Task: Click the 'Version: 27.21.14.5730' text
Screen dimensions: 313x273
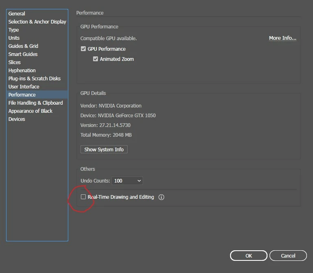Action: (105, 125)
